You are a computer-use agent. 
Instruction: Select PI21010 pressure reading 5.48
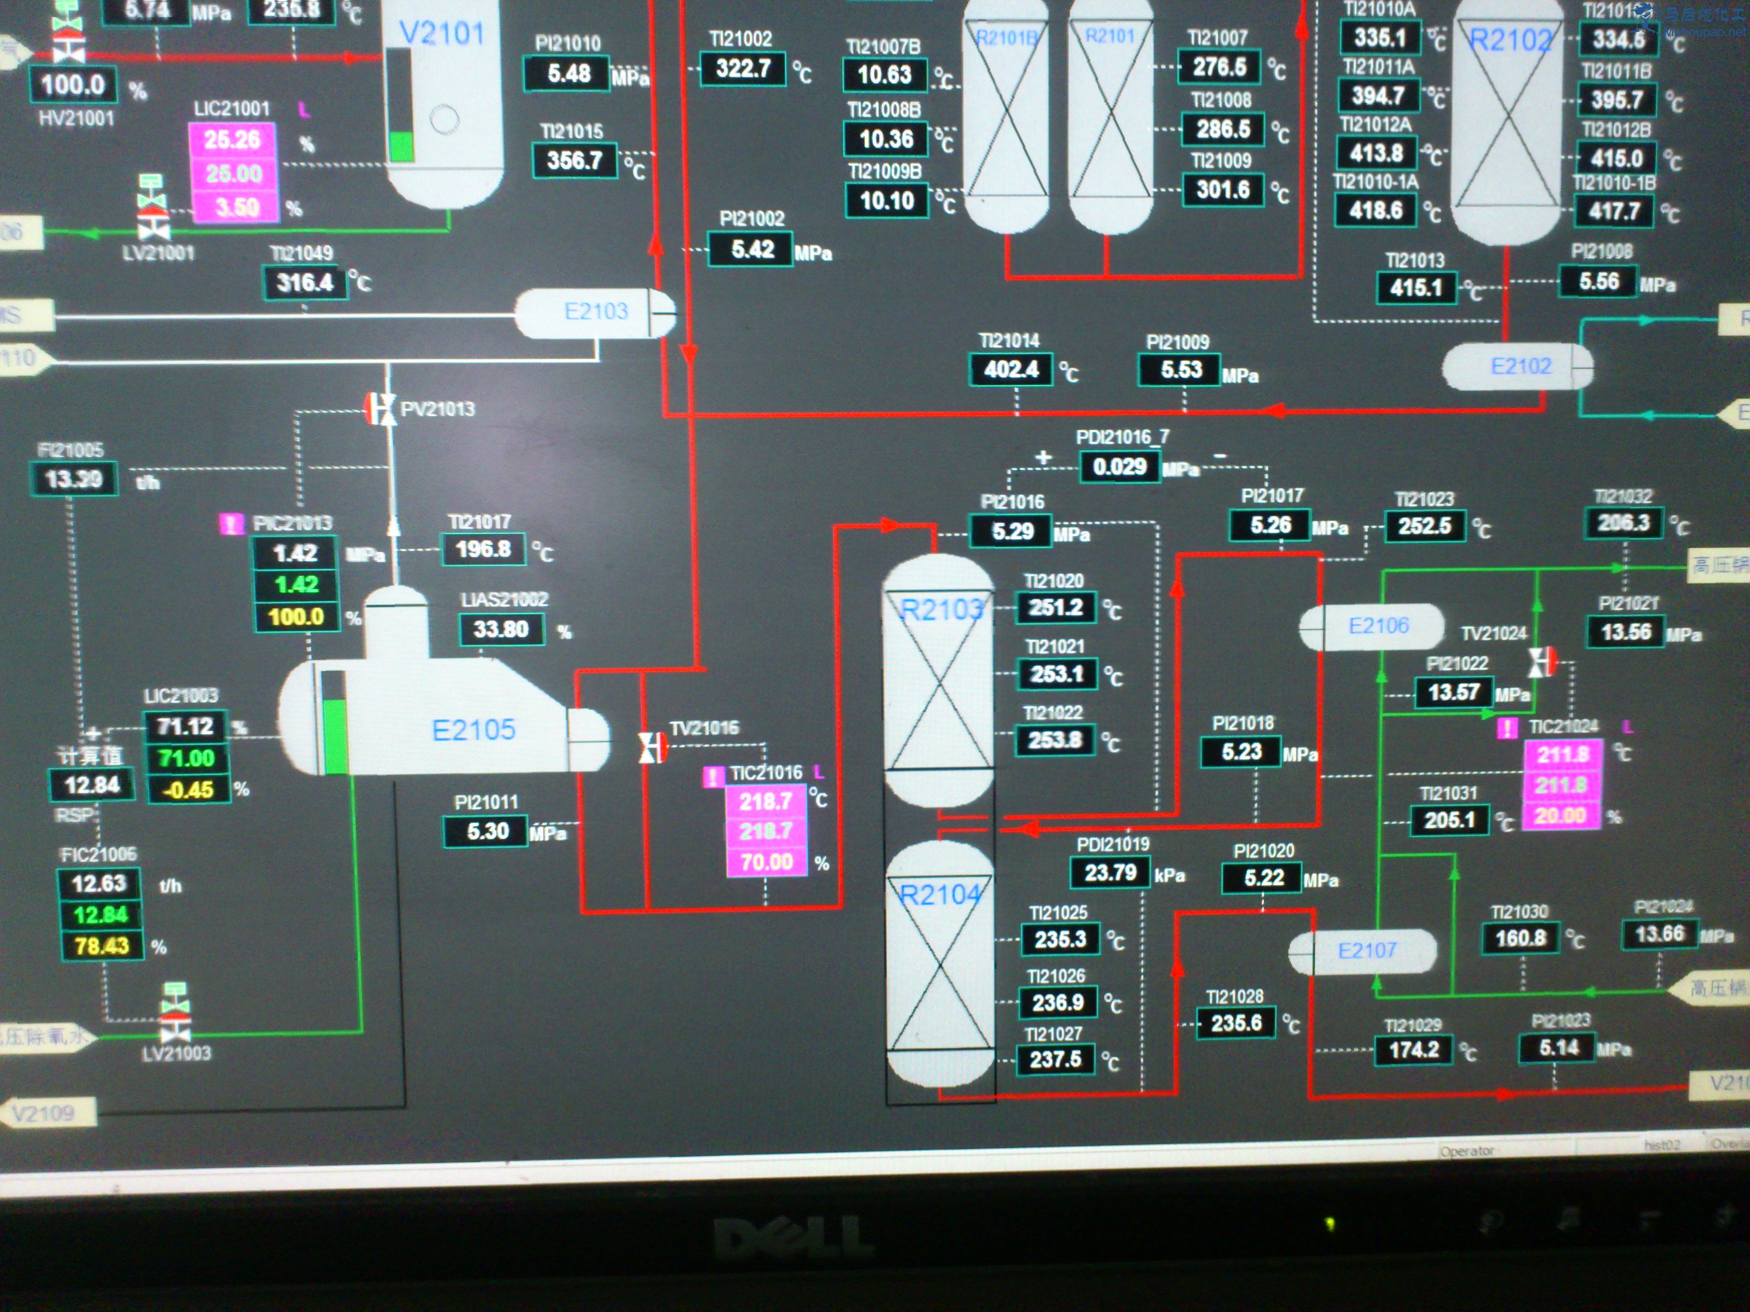tap(567, 73)
